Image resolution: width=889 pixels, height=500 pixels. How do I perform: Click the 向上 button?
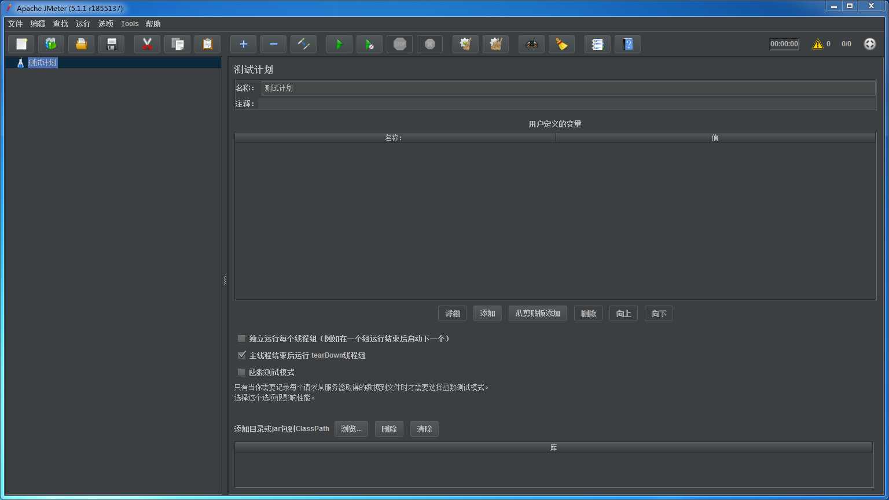[624, 314]
